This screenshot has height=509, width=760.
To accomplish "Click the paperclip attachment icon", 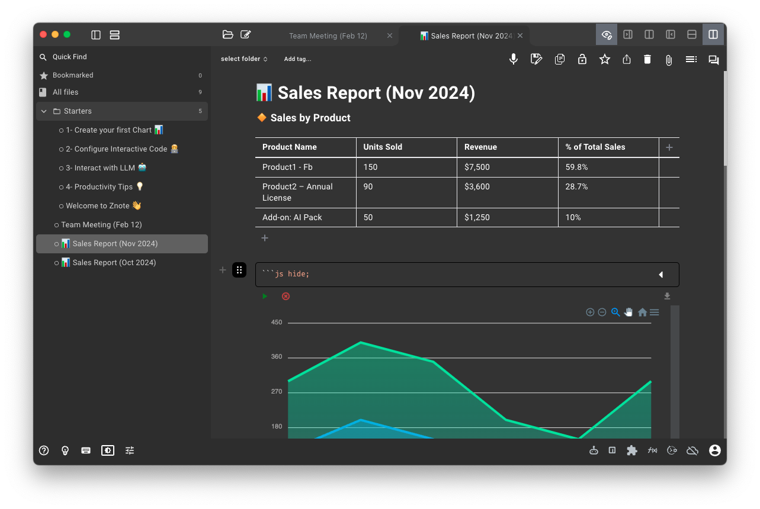I will pos(669,60).
